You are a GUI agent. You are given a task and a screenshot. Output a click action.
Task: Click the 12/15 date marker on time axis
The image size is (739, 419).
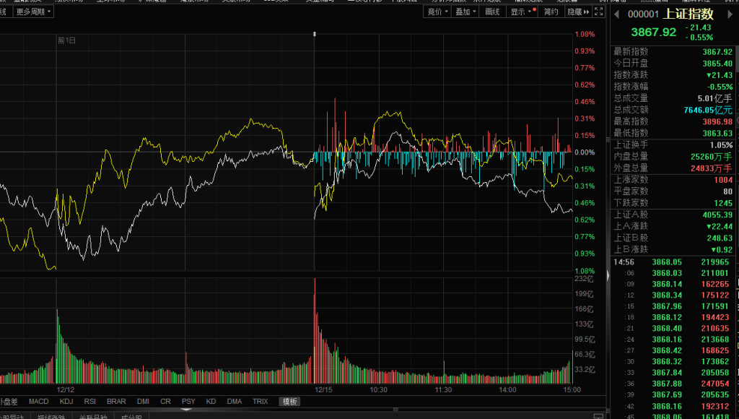tap(323, 389)
